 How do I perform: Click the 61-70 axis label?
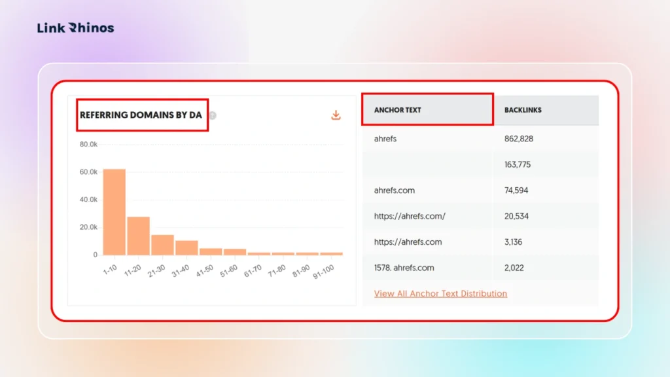pos(253,270)
